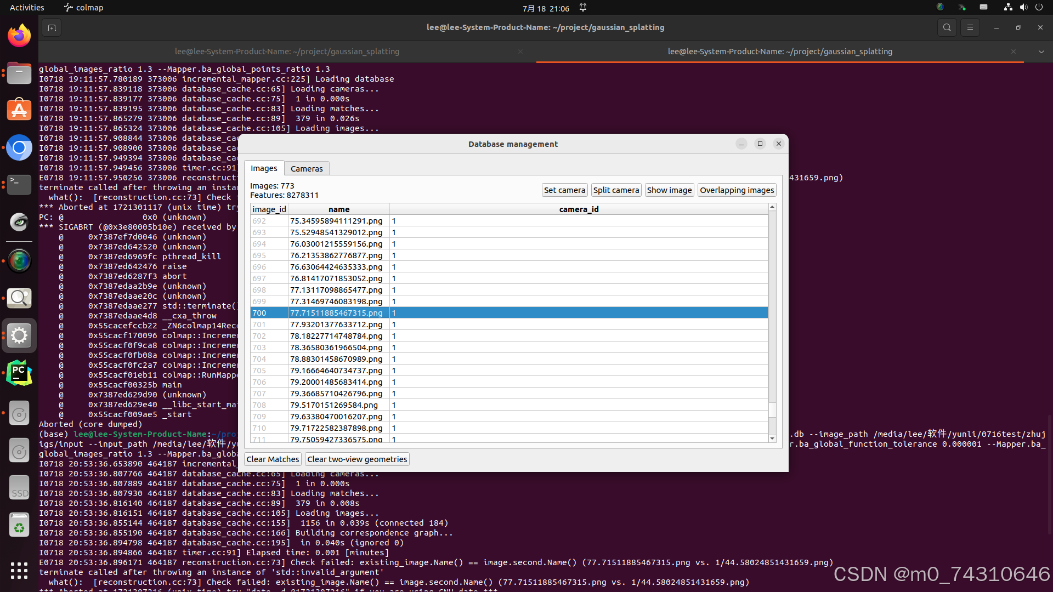This screenshot has height=592, width=1053.
Task: Expand the terminal tabs dropdown arrow
Action: point(1041,52)
